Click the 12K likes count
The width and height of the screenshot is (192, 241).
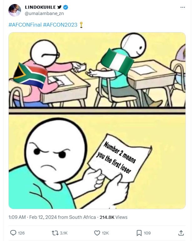click(105, 233)
